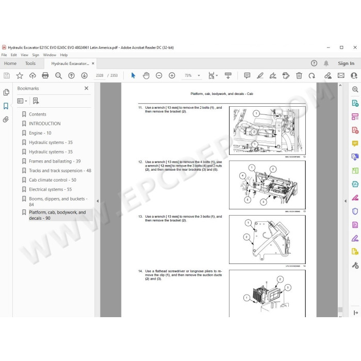
Task: Open the Engine - 10 bookmark
Action: 40,133
